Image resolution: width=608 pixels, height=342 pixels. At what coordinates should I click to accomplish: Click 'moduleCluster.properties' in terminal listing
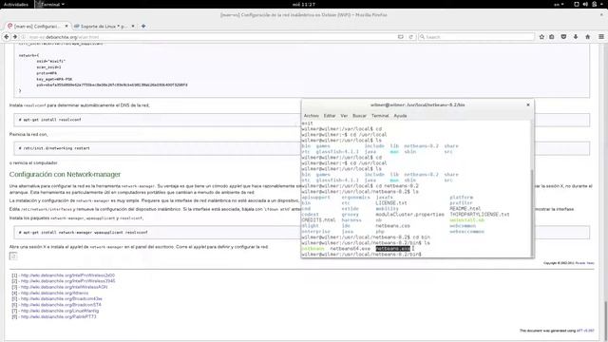click(409, 215)
